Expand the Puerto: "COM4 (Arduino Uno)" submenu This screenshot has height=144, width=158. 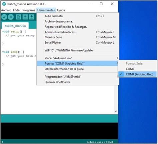78,63
